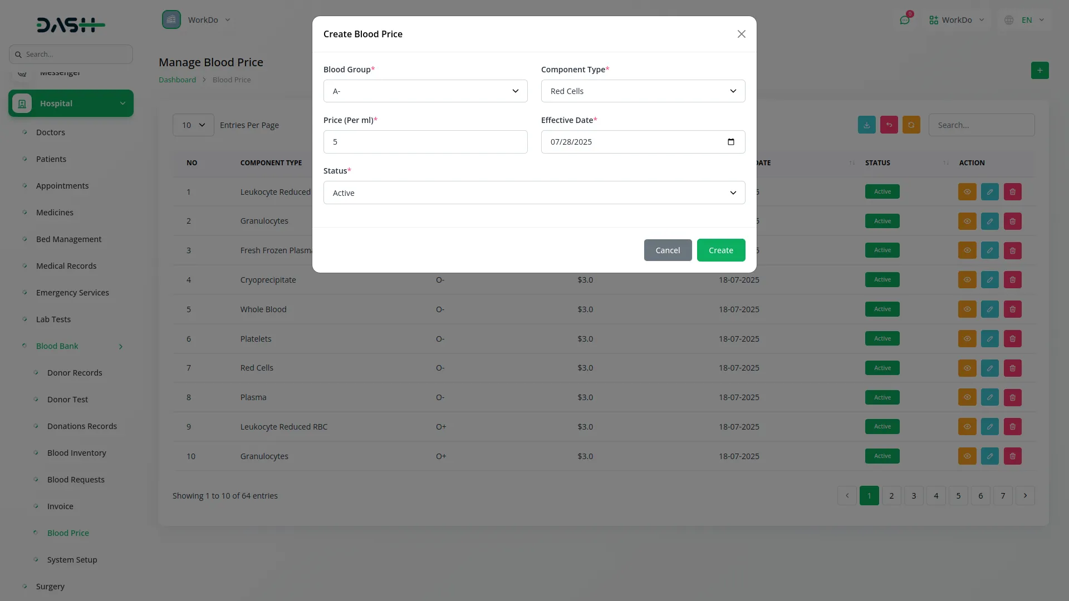This screenshot has width=1069, height=601.
Task: View the Cryoprecipitate row with the eye icon
Action: coord(967,280)
